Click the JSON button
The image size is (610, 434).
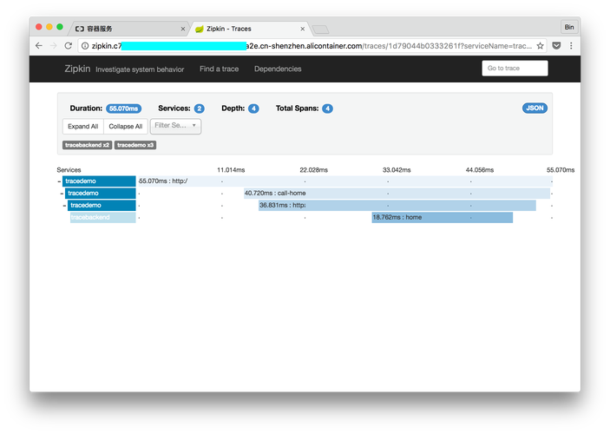tap(535, 108)
